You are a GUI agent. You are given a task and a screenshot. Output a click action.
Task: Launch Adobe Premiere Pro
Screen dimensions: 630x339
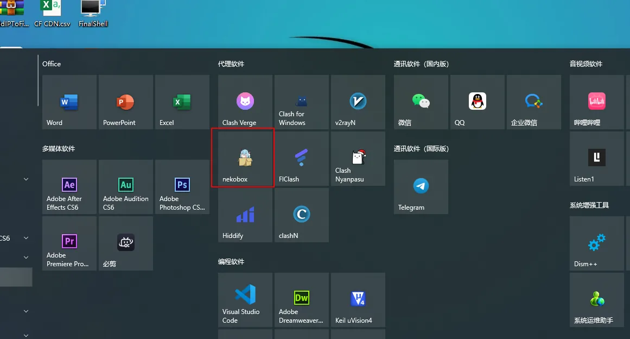pos(69,243)
